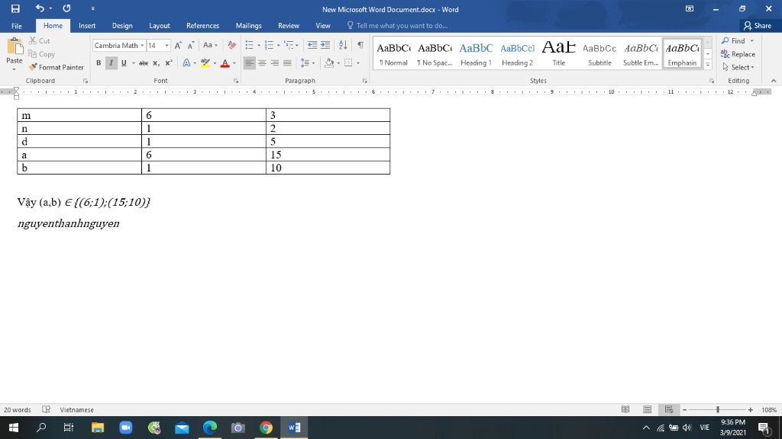
Task: Open the References tab
Action: 202,26
